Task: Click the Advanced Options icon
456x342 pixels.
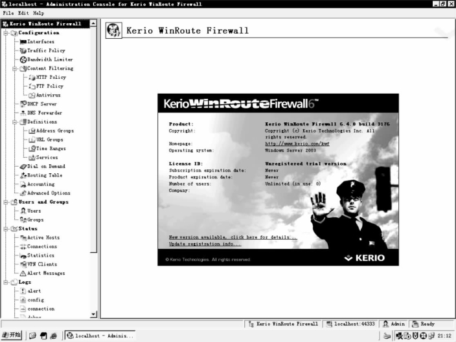Action: 23,193
